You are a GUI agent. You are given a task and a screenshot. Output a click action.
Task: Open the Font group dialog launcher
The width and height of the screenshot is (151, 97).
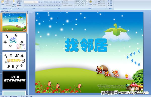45,9
